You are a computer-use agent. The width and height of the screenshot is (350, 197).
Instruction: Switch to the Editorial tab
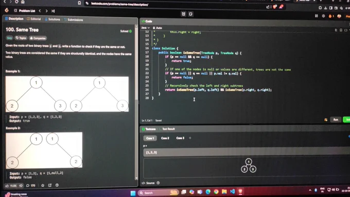click(x=34, y=19)
